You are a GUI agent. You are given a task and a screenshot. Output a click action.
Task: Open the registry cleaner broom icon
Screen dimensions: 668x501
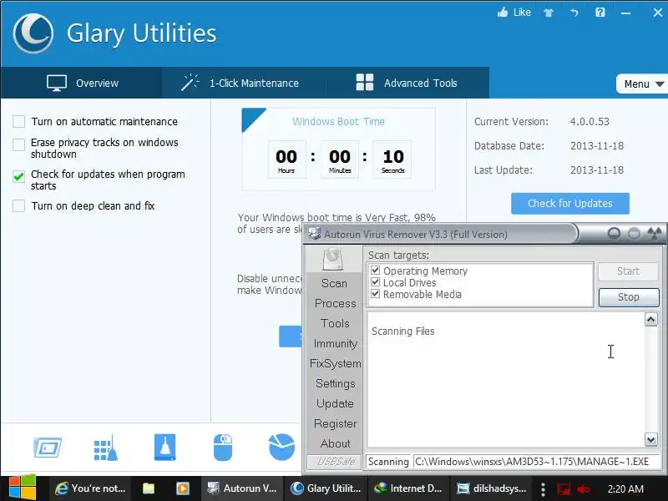click(106, 448)
